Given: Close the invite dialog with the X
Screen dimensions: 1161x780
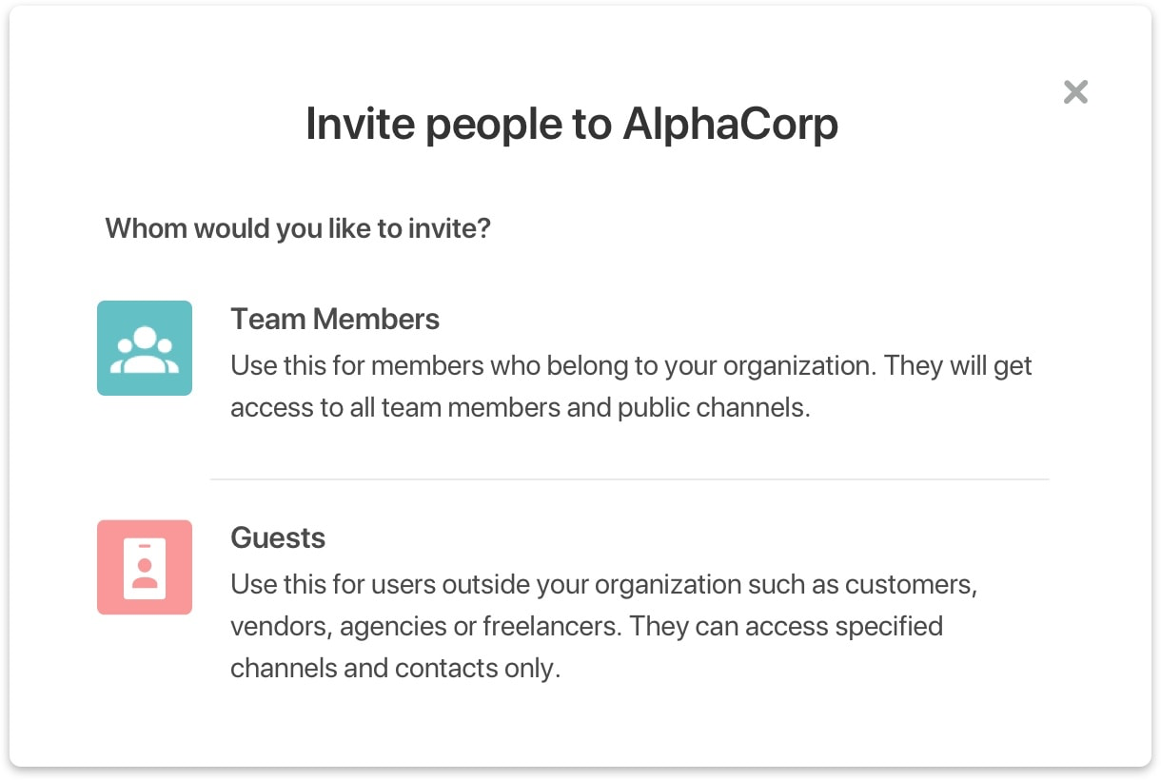Looking at the screenshot, I should (x=1075, y=92).
